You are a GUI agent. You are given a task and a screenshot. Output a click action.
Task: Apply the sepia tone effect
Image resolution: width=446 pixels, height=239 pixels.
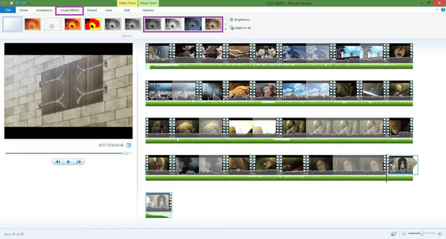point(213,24)
